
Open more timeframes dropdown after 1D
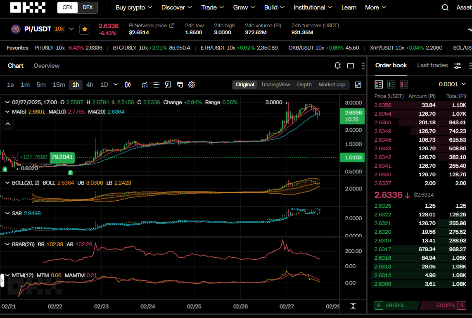click(116, 85)
